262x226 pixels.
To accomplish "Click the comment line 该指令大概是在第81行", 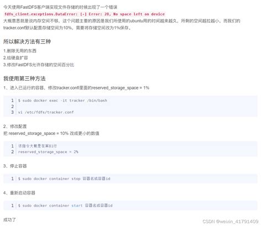I will [38, 146].
